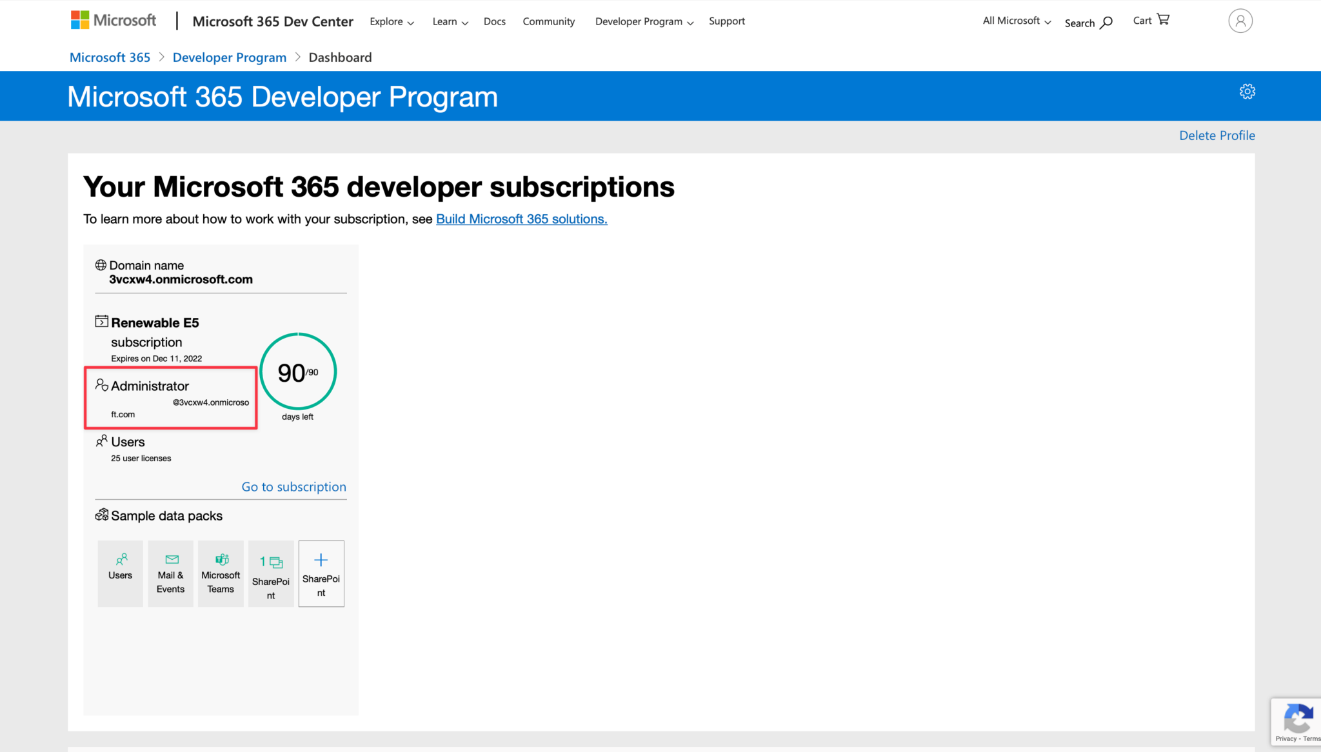The height and width of the screenshot is (752, 1321).
Task: Expand the Explore dropdown menu
Action: 392,21
